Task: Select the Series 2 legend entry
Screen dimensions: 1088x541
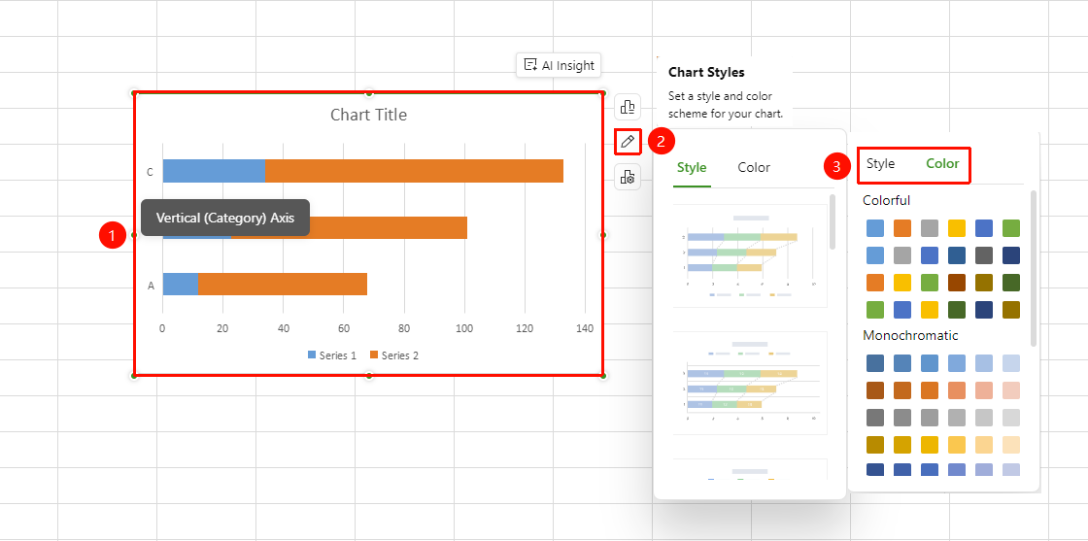Action: (x=394, y=355)
